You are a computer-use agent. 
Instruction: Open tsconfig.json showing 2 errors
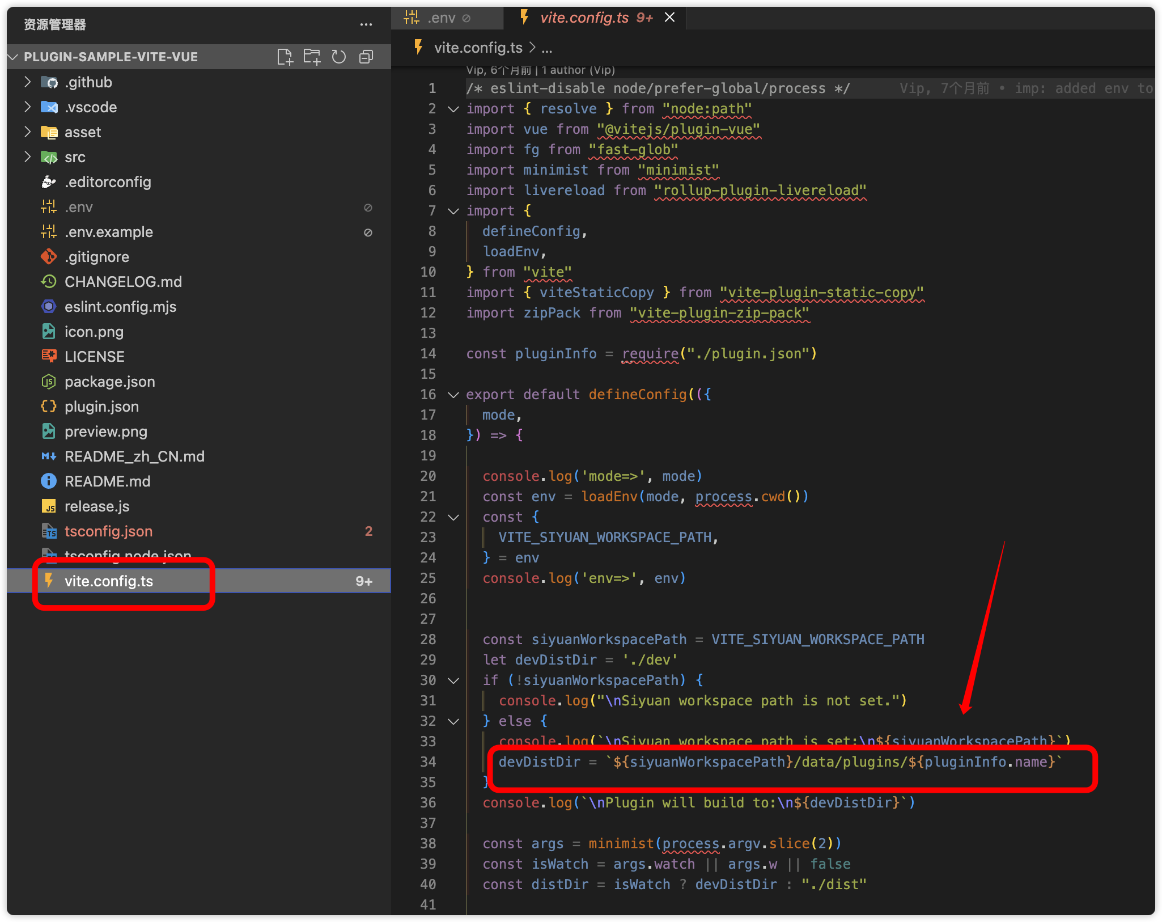(108, 531)
